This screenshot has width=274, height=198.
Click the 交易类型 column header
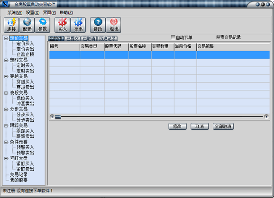[x=92, y=46]
